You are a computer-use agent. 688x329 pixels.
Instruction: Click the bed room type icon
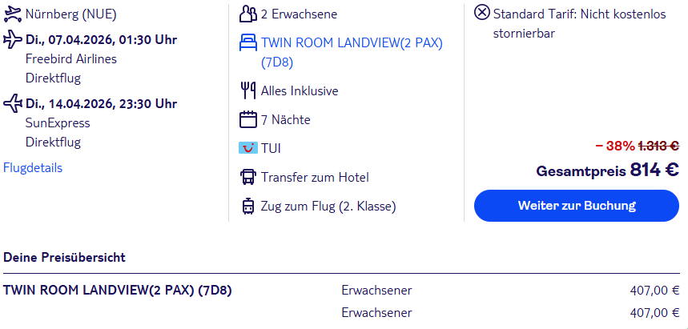[x=248, y=42]
